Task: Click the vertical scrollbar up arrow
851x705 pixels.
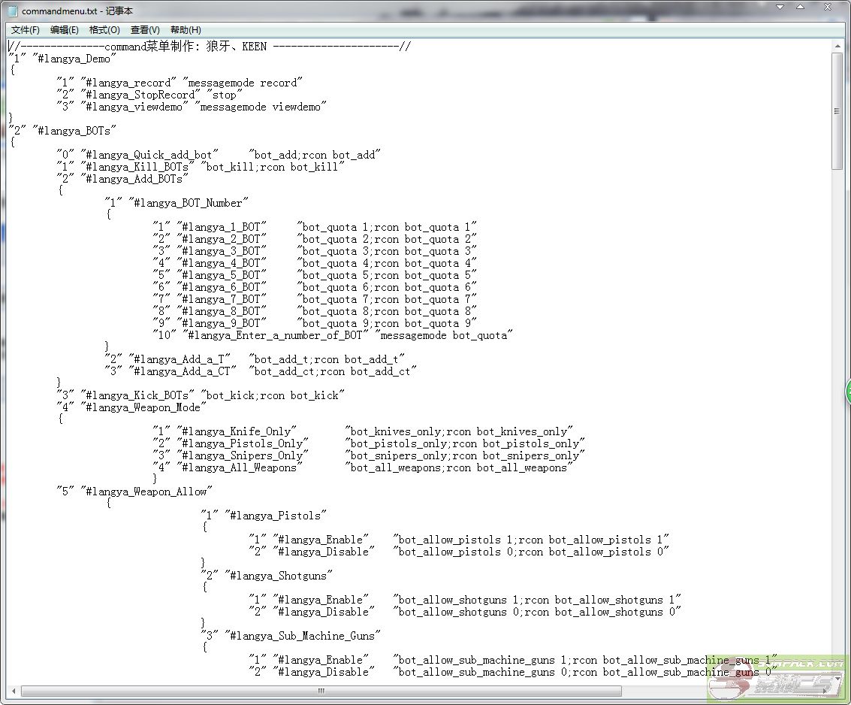Action: (837, 45)
